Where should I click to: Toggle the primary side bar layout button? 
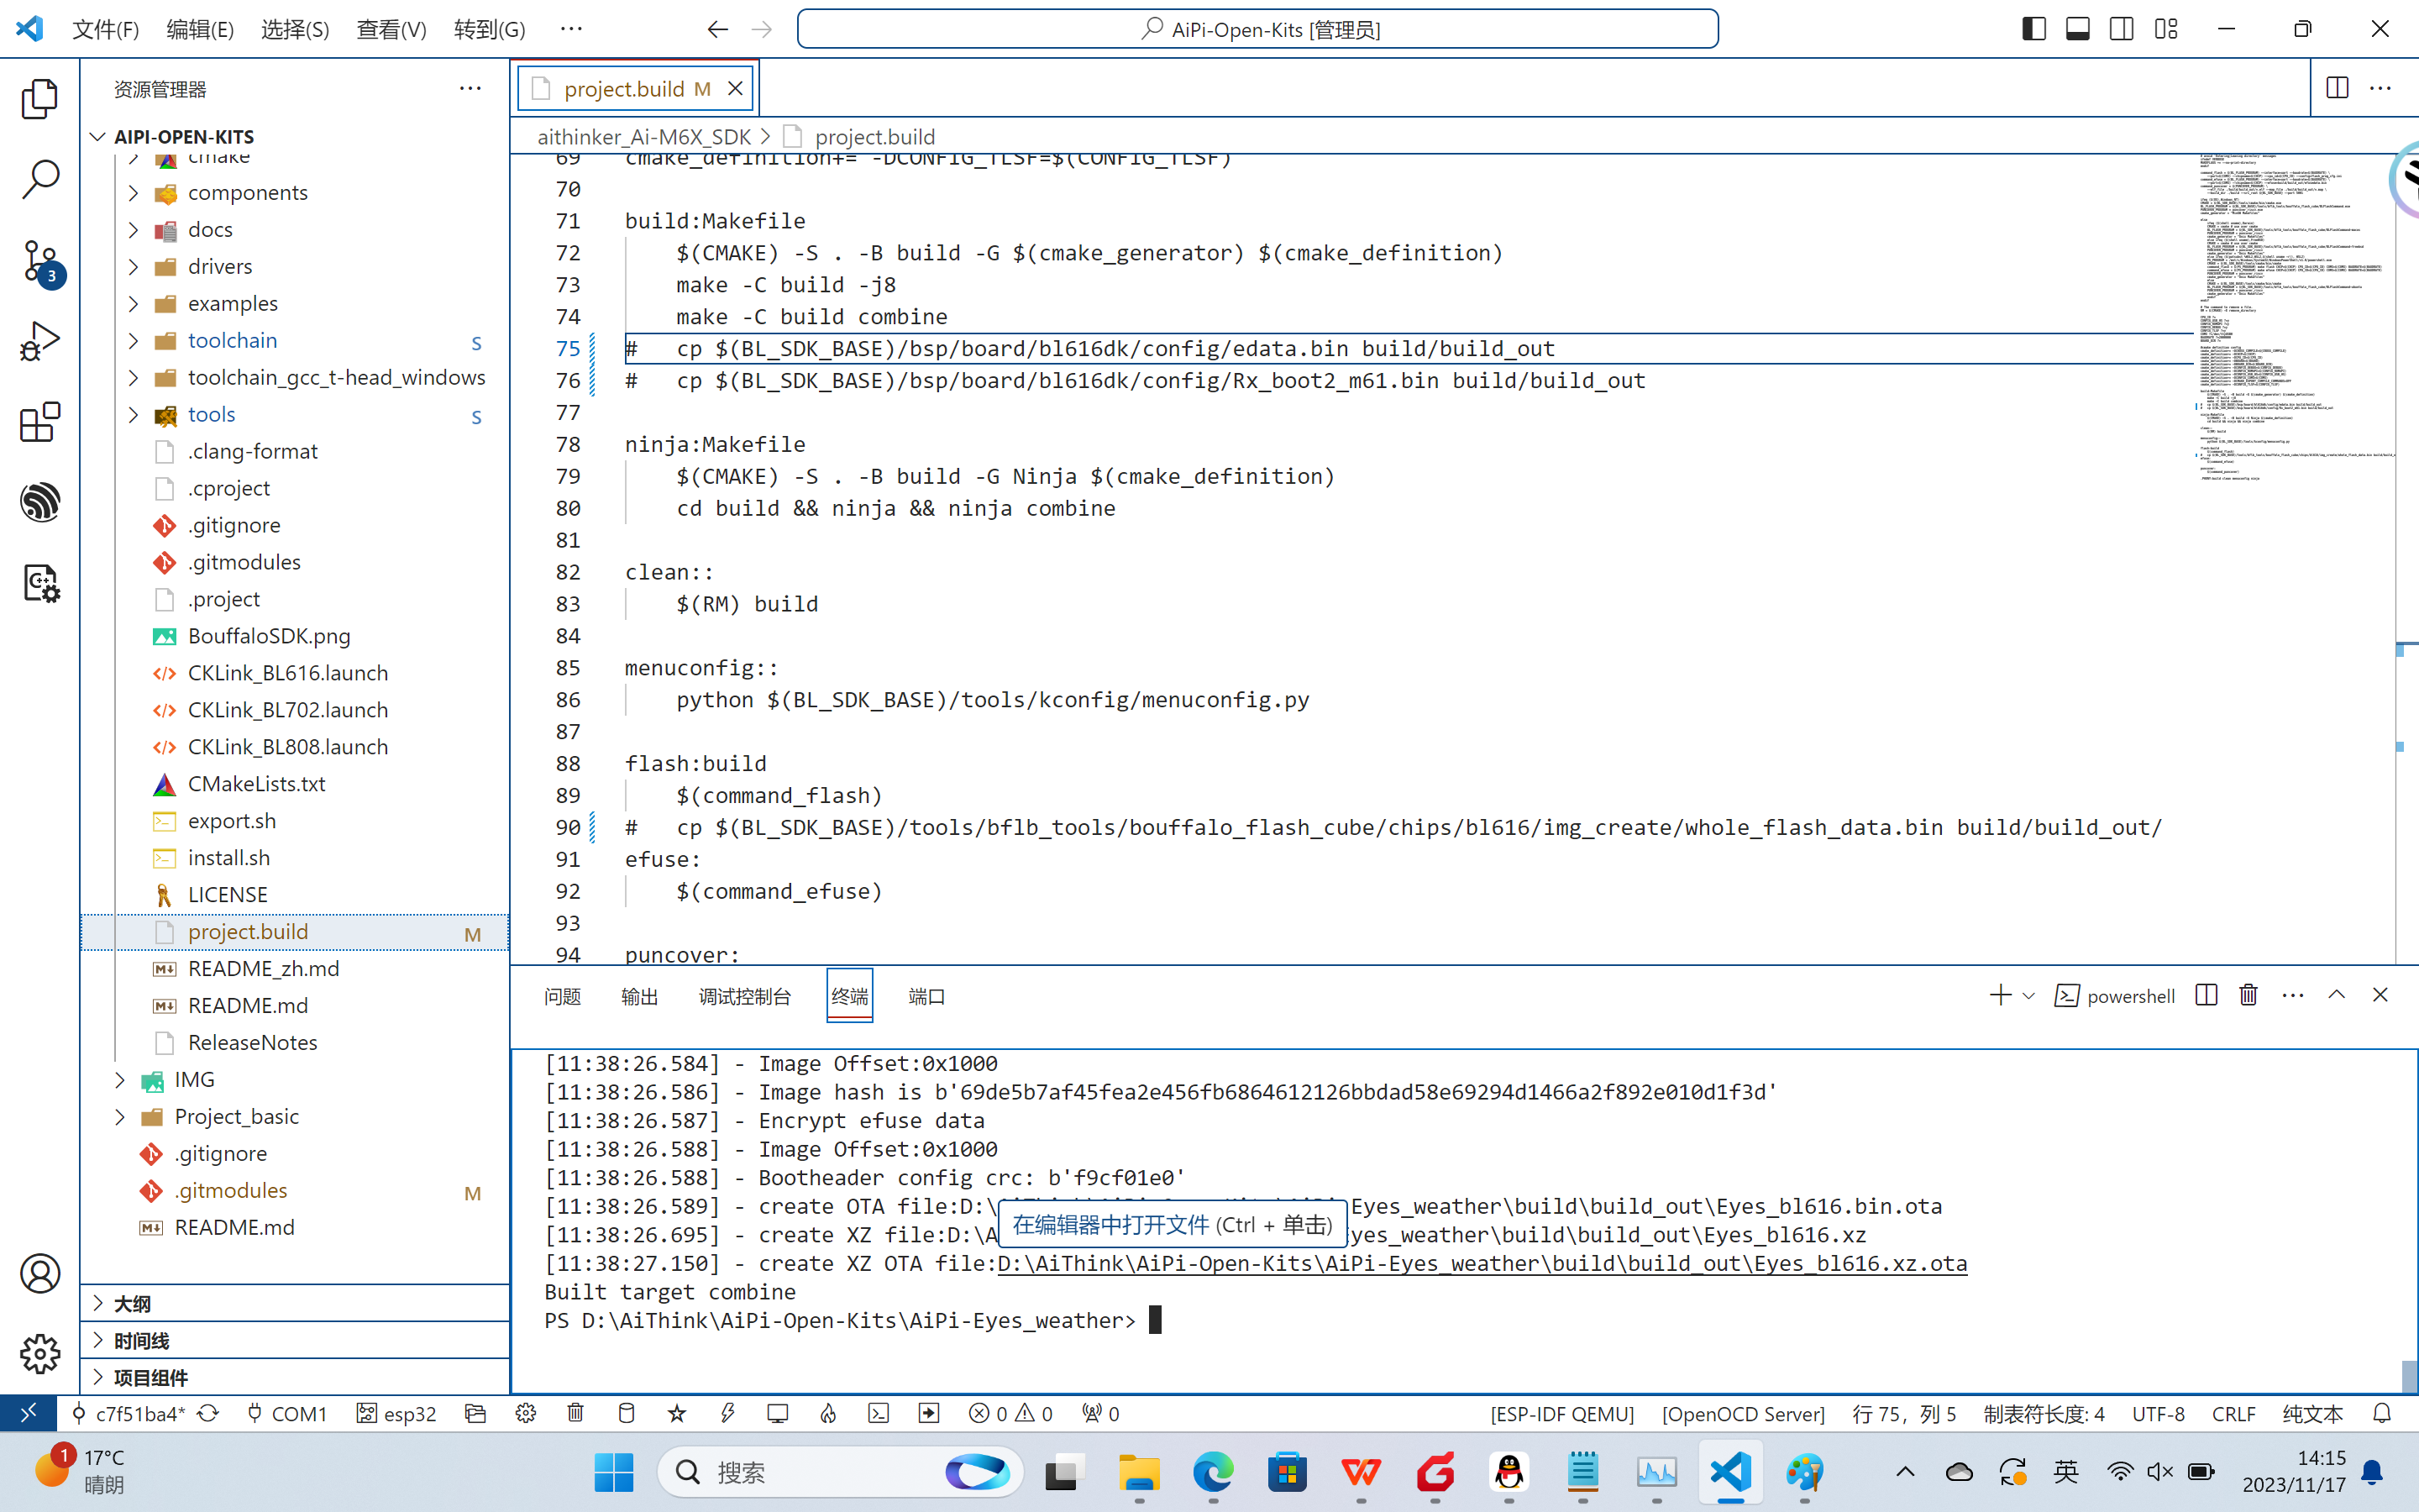pyautogui.click(x=2033, y=29)
